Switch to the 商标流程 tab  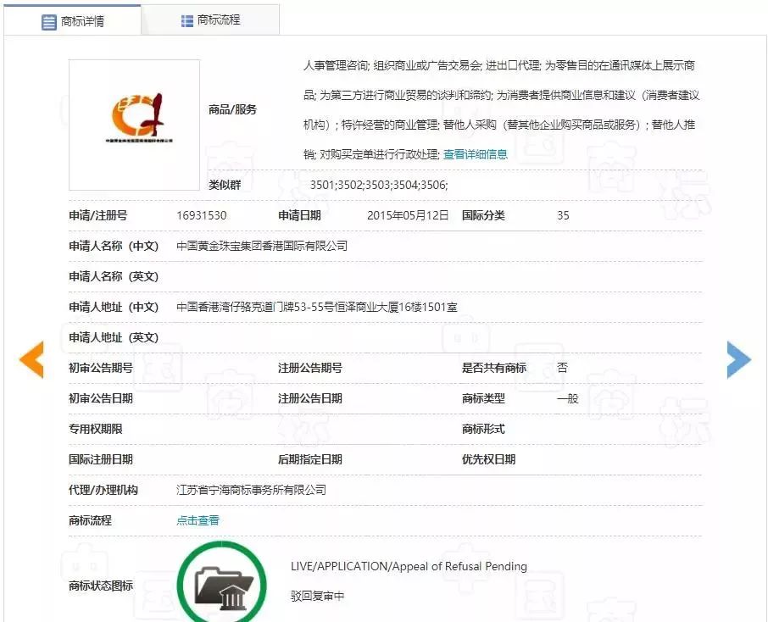[x=210, y=20]
